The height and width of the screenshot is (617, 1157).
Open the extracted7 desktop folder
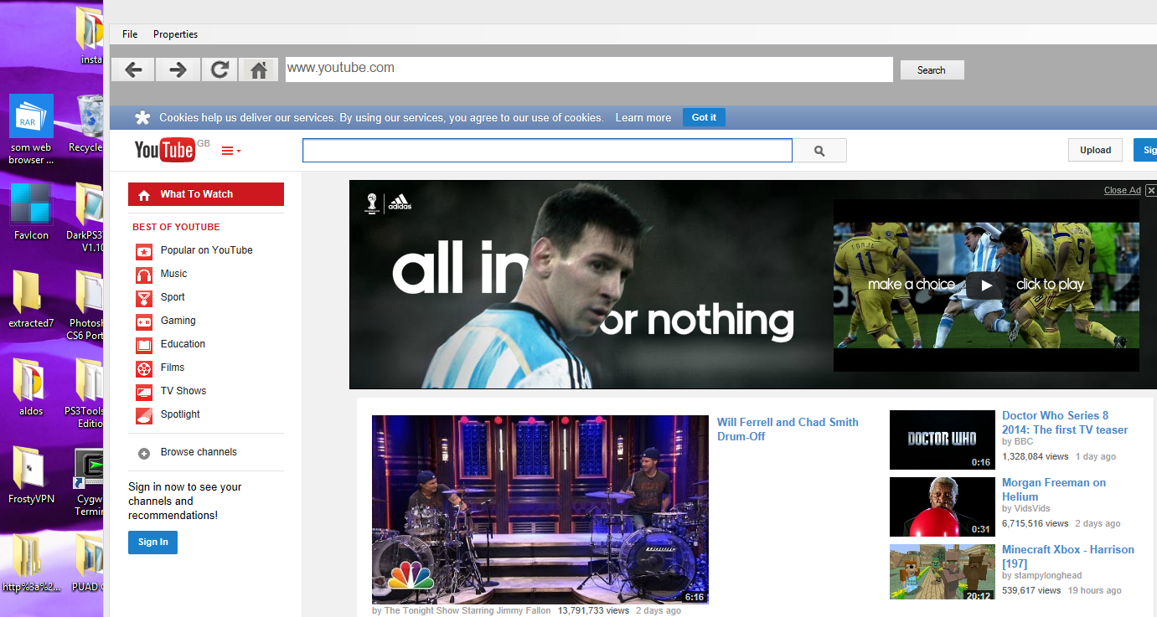tap(32, 300)
